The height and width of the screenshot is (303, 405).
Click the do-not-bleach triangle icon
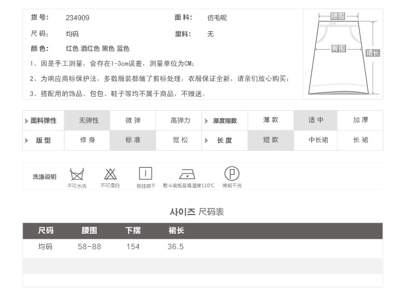click(110, 174)
